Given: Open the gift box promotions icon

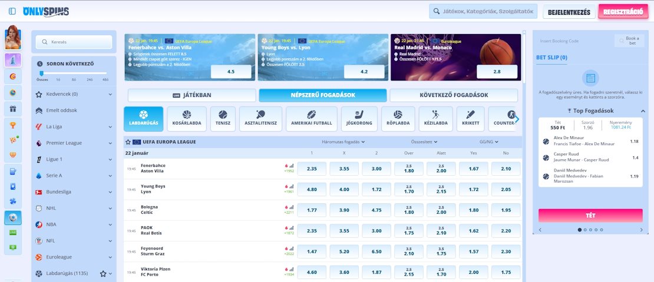Looking at the screenshot, I should (x=13, y=109).
